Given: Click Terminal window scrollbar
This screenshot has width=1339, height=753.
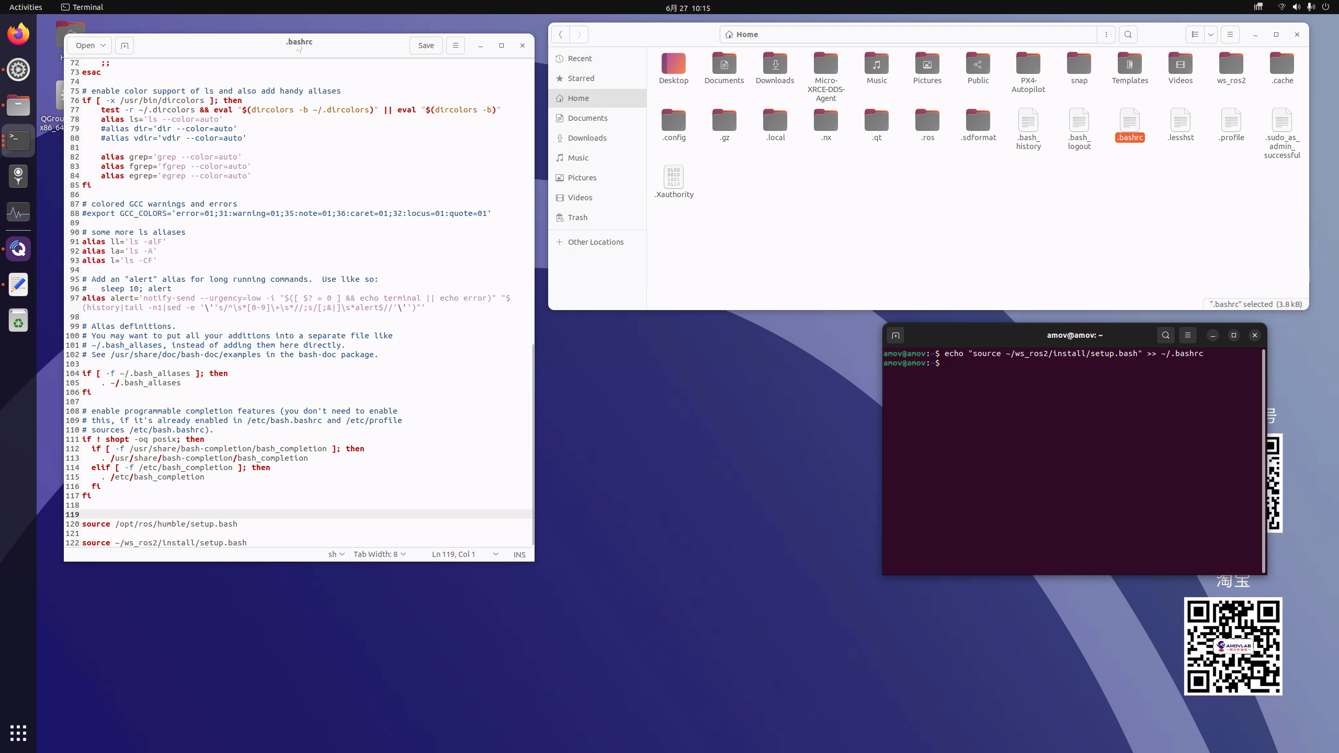Looking at the screenshot, I should pos(1263,460).
